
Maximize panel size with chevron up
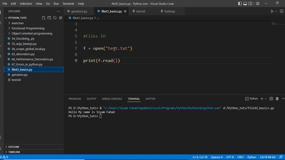click(283, 99)
